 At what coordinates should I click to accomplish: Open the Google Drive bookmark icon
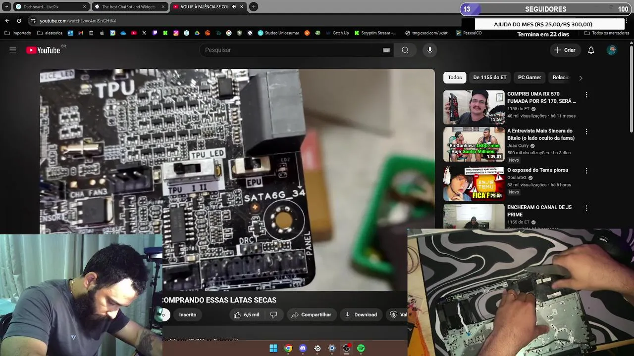[197, 33]
